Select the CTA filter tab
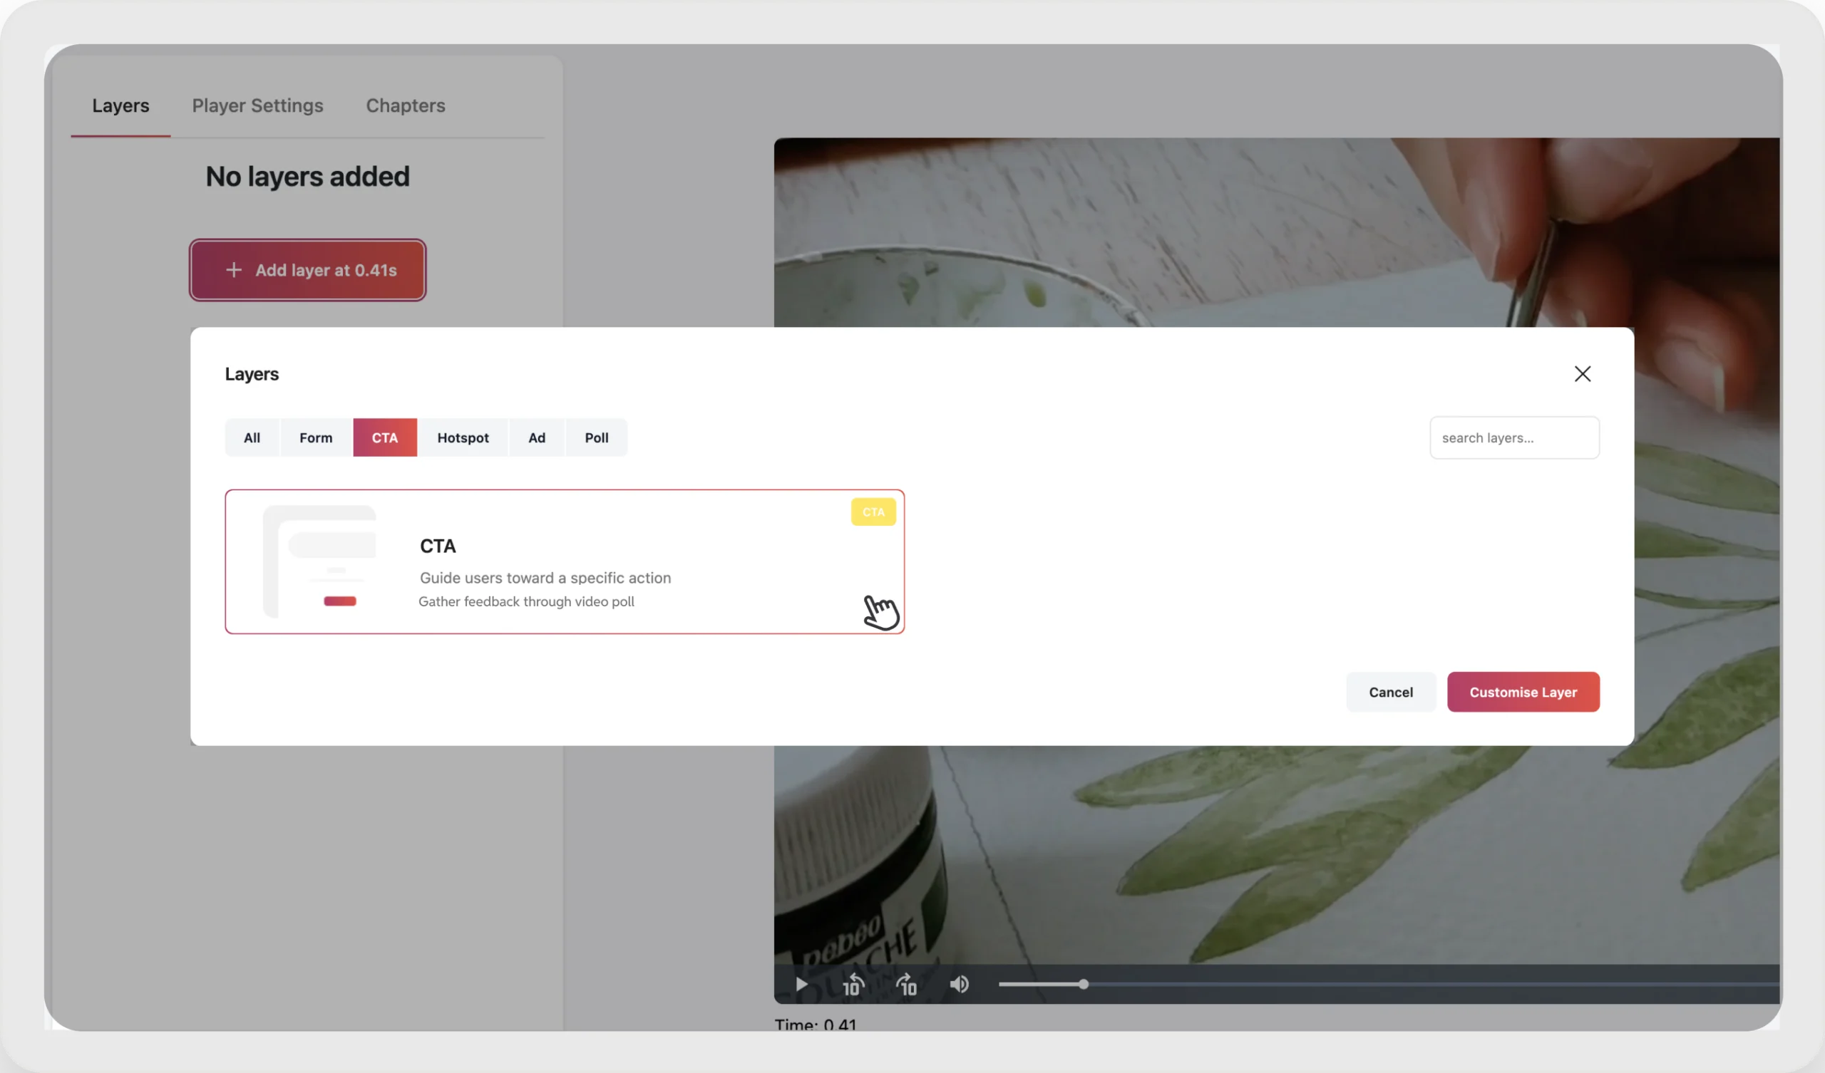This screenshot has height=1073, width=1825. pos(384,437)
